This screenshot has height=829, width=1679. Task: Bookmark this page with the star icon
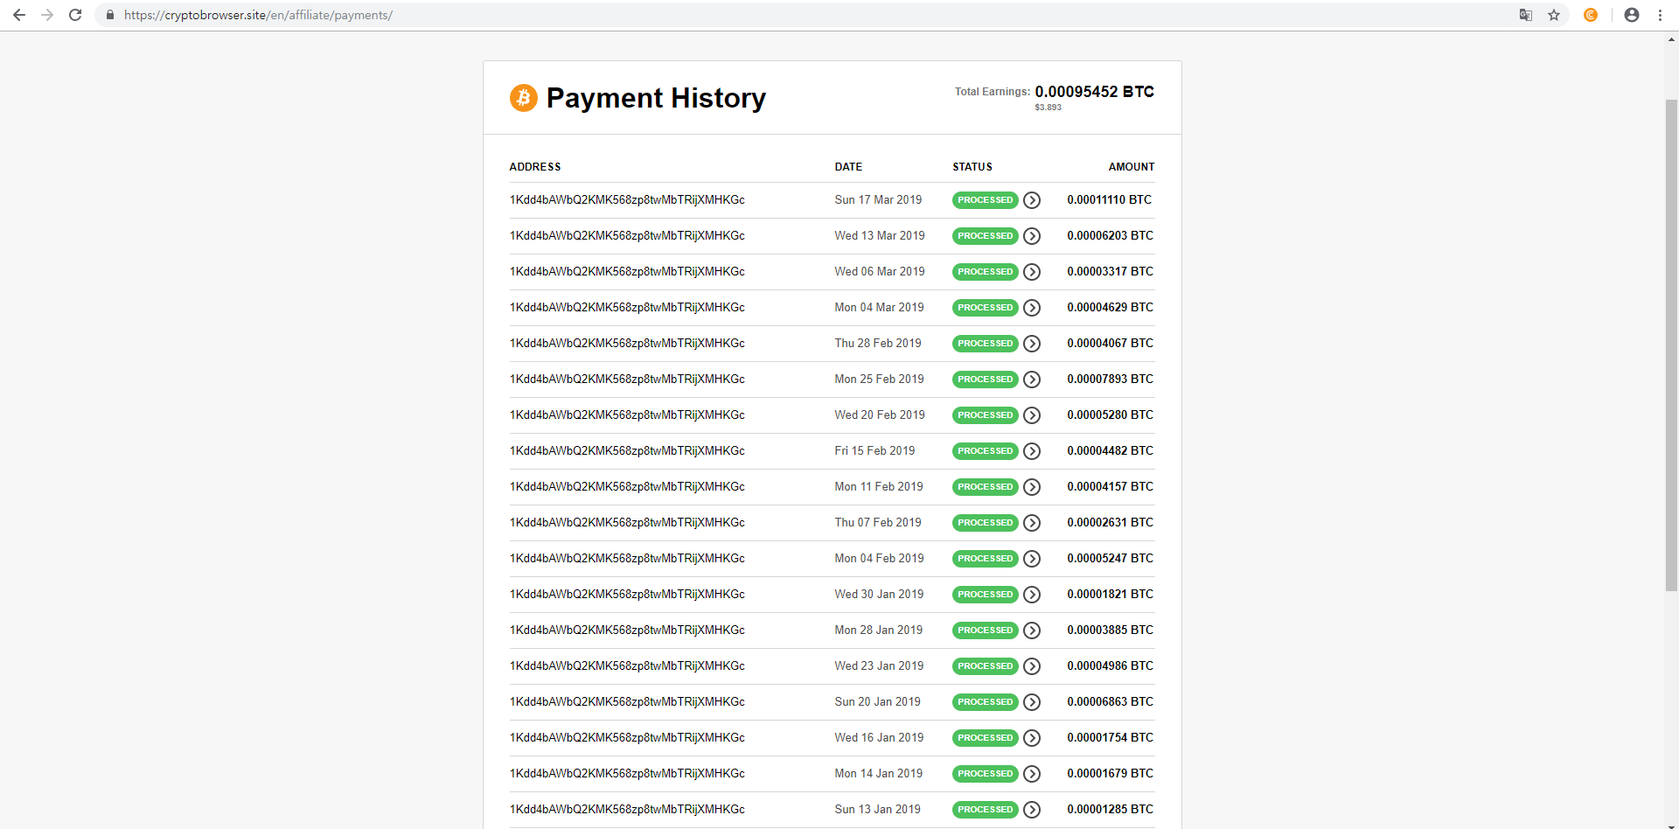[1554, 15]
